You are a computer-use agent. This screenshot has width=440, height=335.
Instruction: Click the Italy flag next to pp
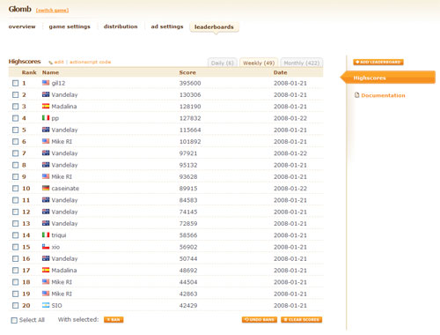tap(46, 118)
